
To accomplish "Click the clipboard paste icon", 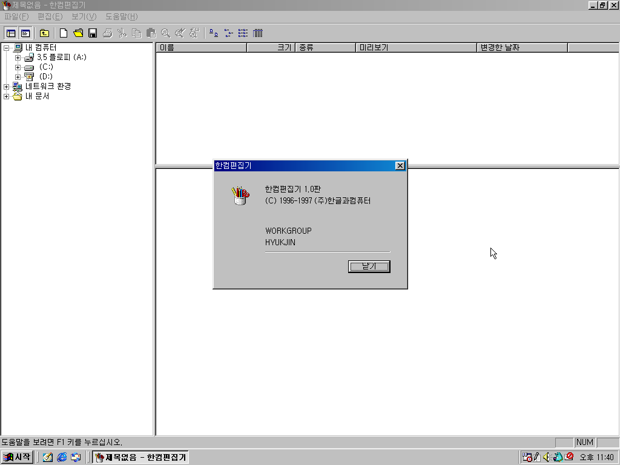I will (x=151, y=33).
